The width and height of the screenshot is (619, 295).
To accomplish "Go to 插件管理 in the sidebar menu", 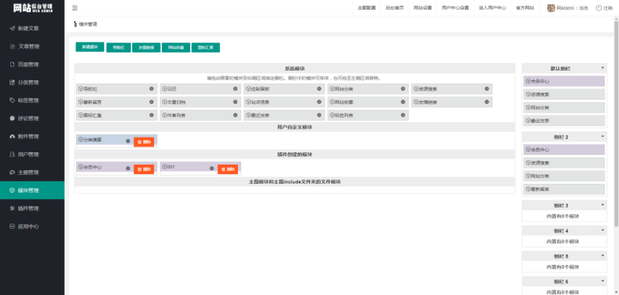I will pyautogui.click(x=29, y=208).
